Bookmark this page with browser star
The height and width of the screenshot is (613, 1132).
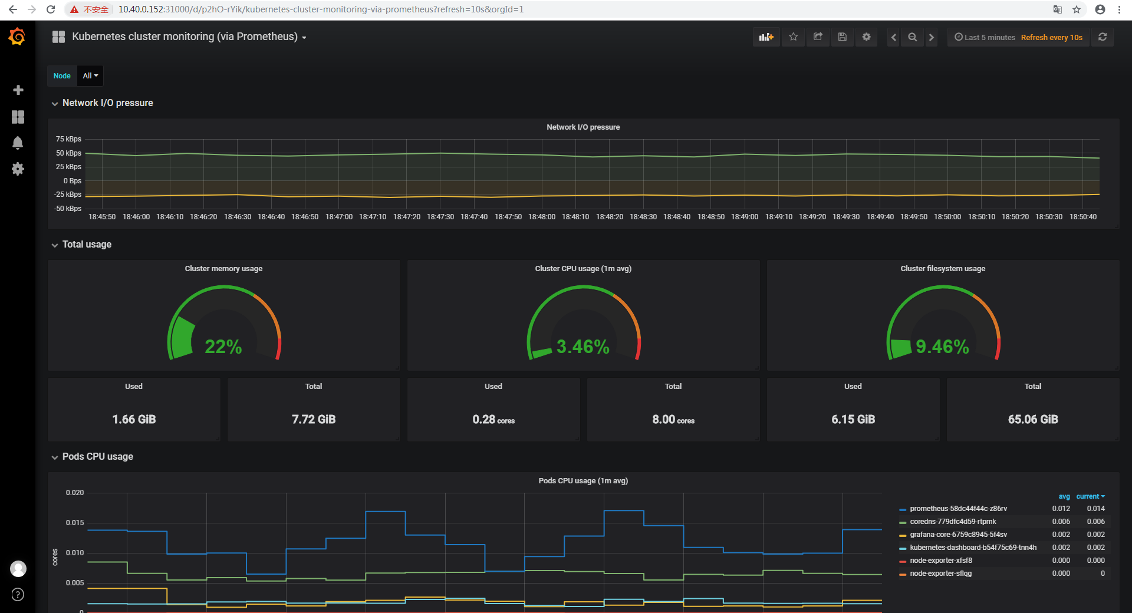pyautogui.click(x=1077, y=9)
